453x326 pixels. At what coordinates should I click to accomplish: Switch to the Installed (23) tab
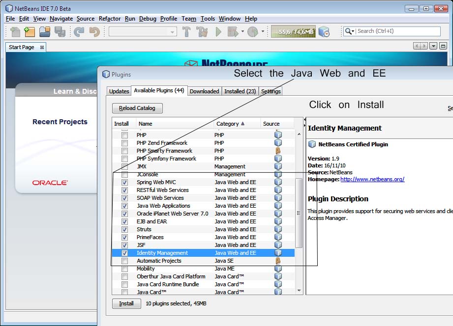tap(240, 91)
